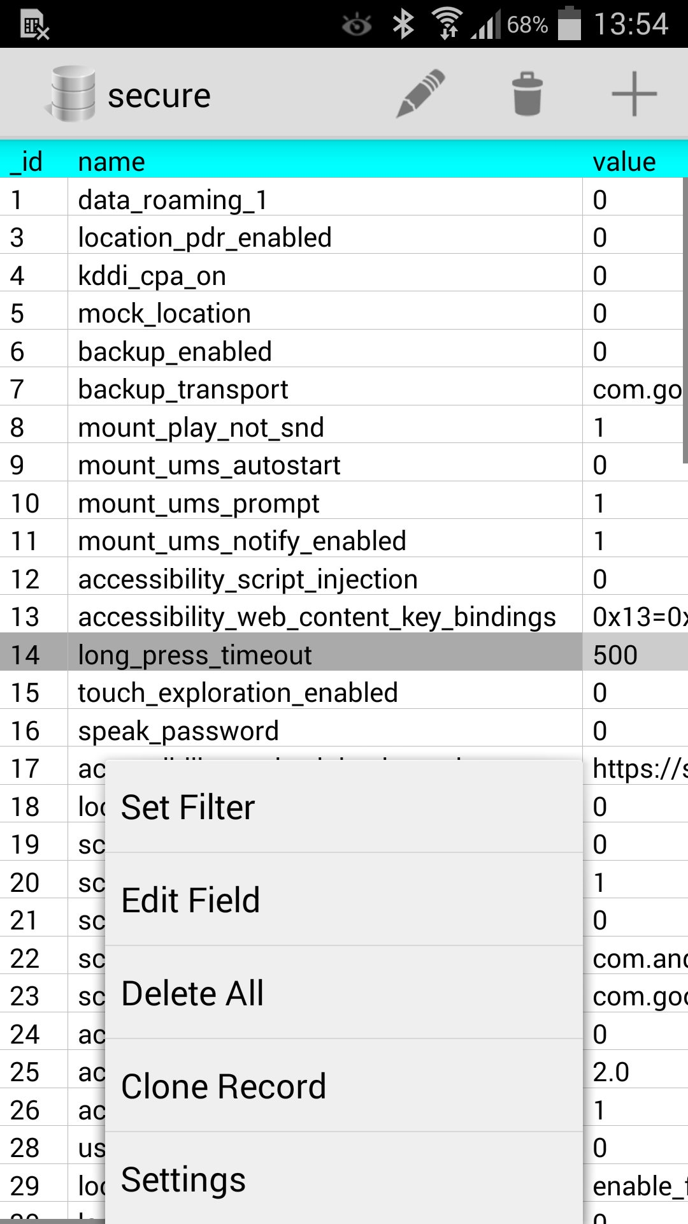The width and height of the screenshot is (688, 1224).
Task: Choose Set Filter from context menu
Action: pos(344,807)
